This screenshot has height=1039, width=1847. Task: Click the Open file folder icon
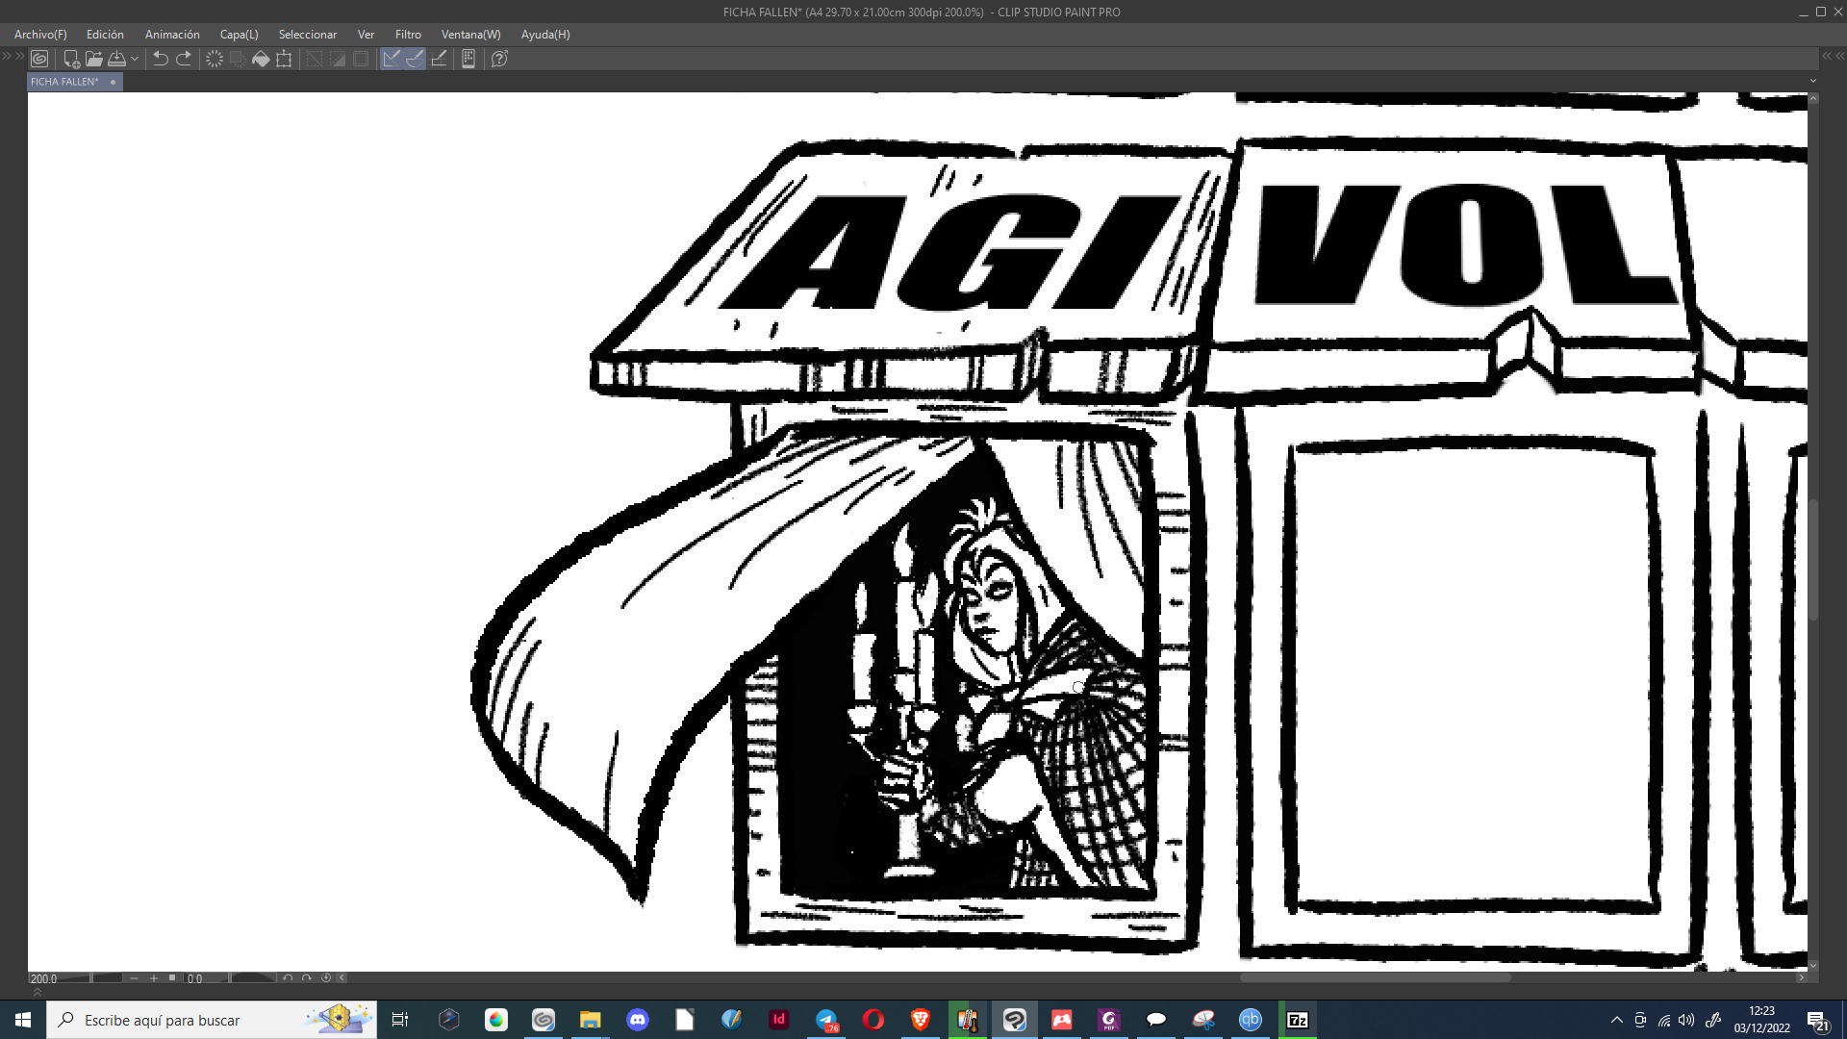coord(93,59)
